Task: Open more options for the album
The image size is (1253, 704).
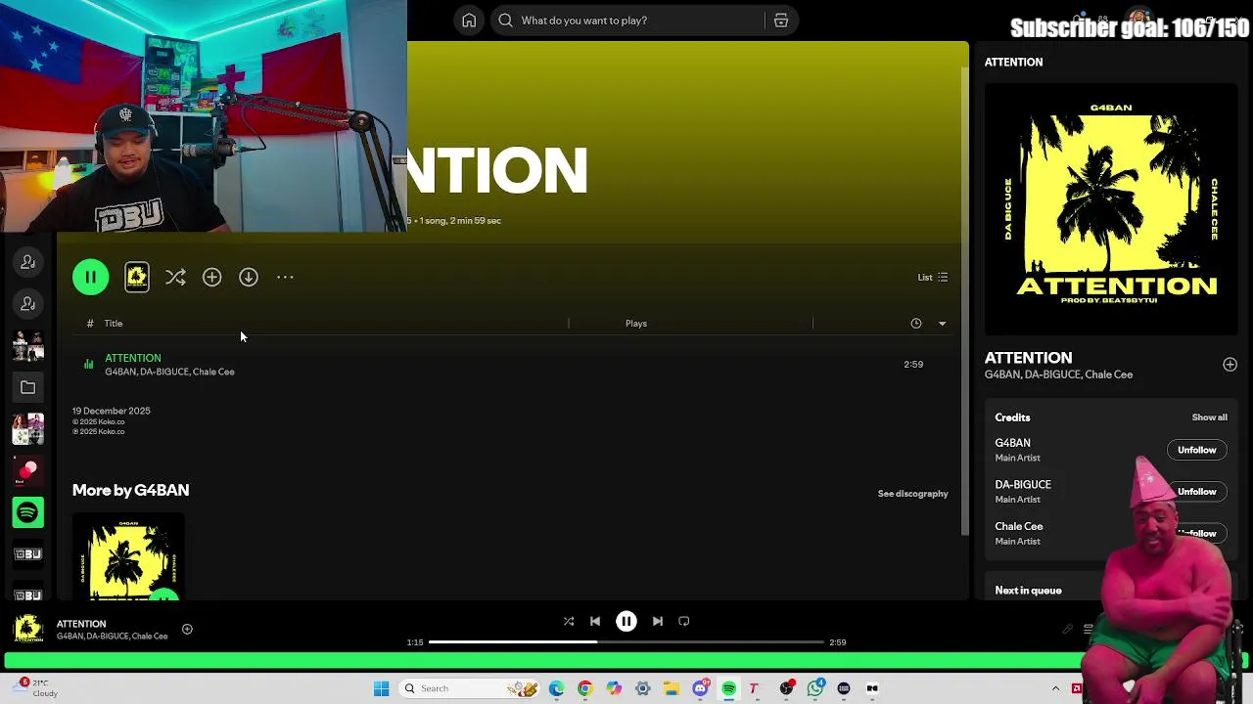Action: pyautogui.click(x=285, y=278)
